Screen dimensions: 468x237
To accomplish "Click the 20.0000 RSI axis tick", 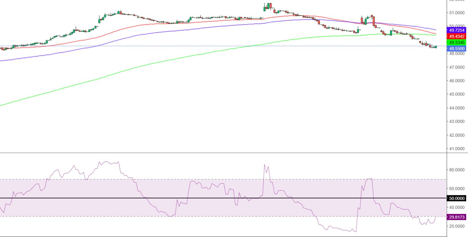I will tap(457, 226).
